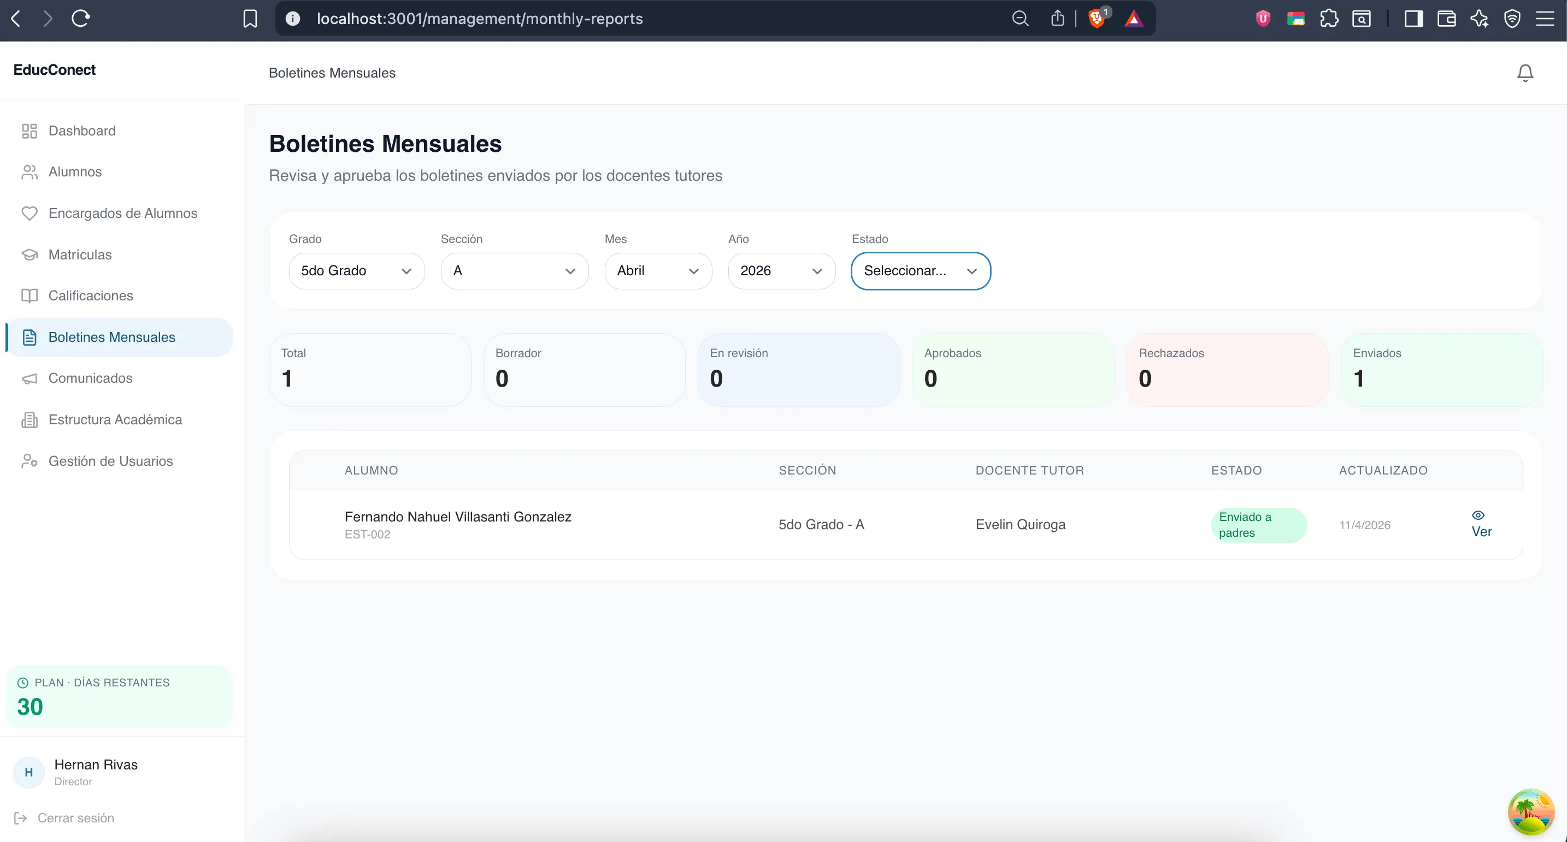Viewport: 1567px width, 842px height.
Task: Filter by the En revisión status card
Action: pyautogui.click(x=798, y=370)
